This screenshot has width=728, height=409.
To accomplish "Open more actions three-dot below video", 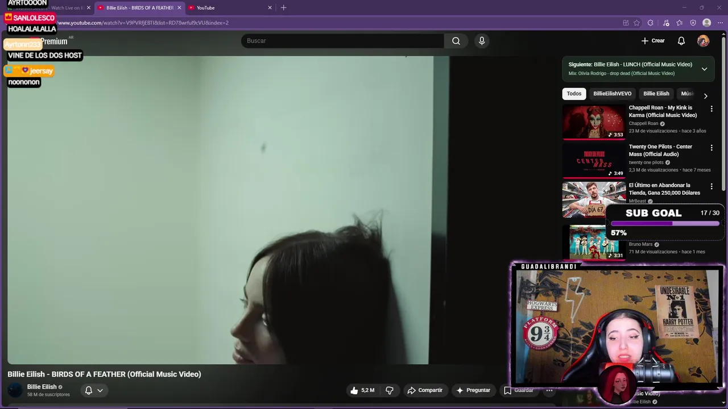I will pos(549,390).
